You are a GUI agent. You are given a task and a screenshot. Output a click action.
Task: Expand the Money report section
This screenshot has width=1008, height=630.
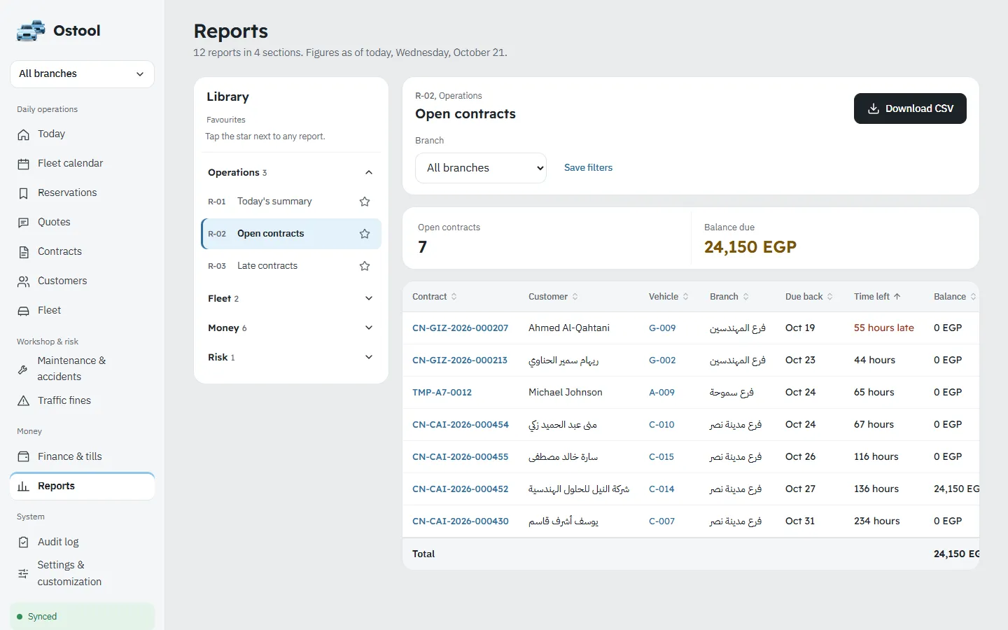coord(290,328)
